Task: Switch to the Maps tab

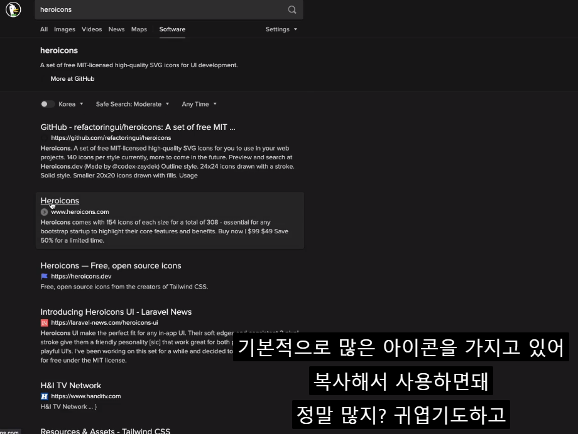Action: tap(139, 29)
